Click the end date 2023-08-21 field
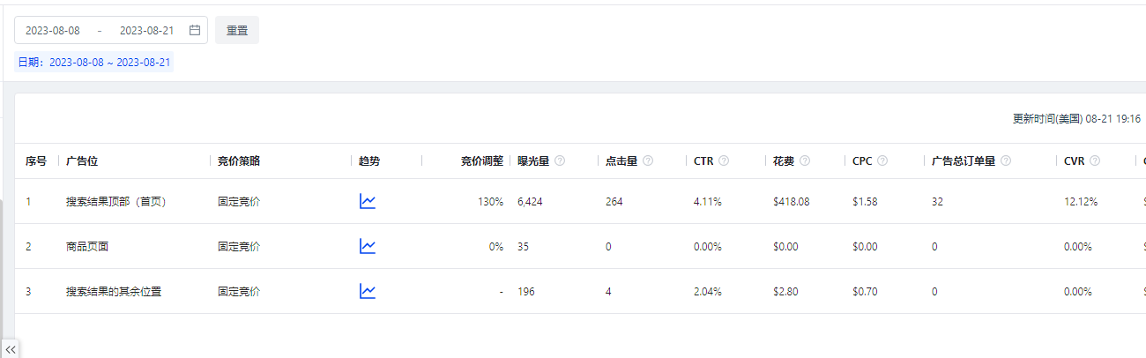This screenshot has width=1146, height=358. pos(146,30)
